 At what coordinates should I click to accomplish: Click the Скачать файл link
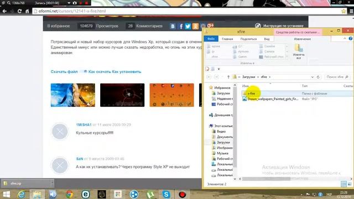tap(64, 71)
